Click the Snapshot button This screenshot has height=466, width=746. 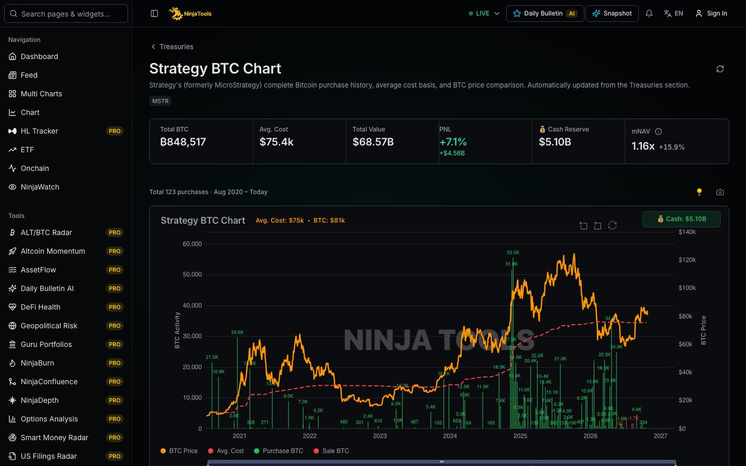click(612, 13)
